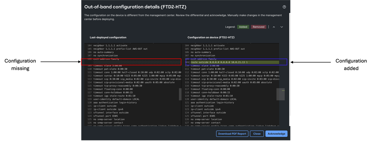372x141 pixels.
Task: Click the left pane scrollbar thumb
Action: (180, 94)
